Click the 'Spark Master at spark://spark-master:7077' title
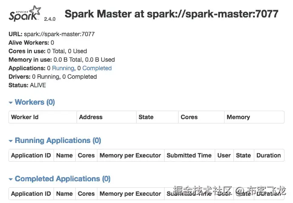This screenshot has height=203, width=293. (171, 14)
